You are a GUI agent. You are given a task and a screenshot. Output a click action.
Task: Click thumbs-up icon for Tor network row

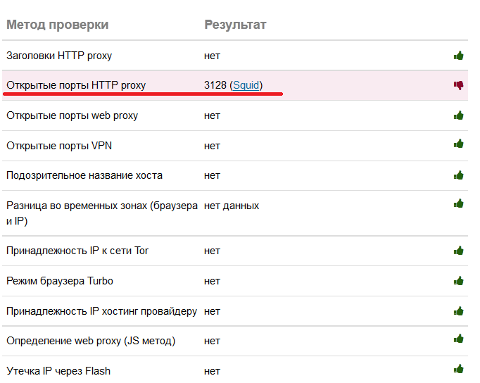pyautogui.click(x=458, y=251)
